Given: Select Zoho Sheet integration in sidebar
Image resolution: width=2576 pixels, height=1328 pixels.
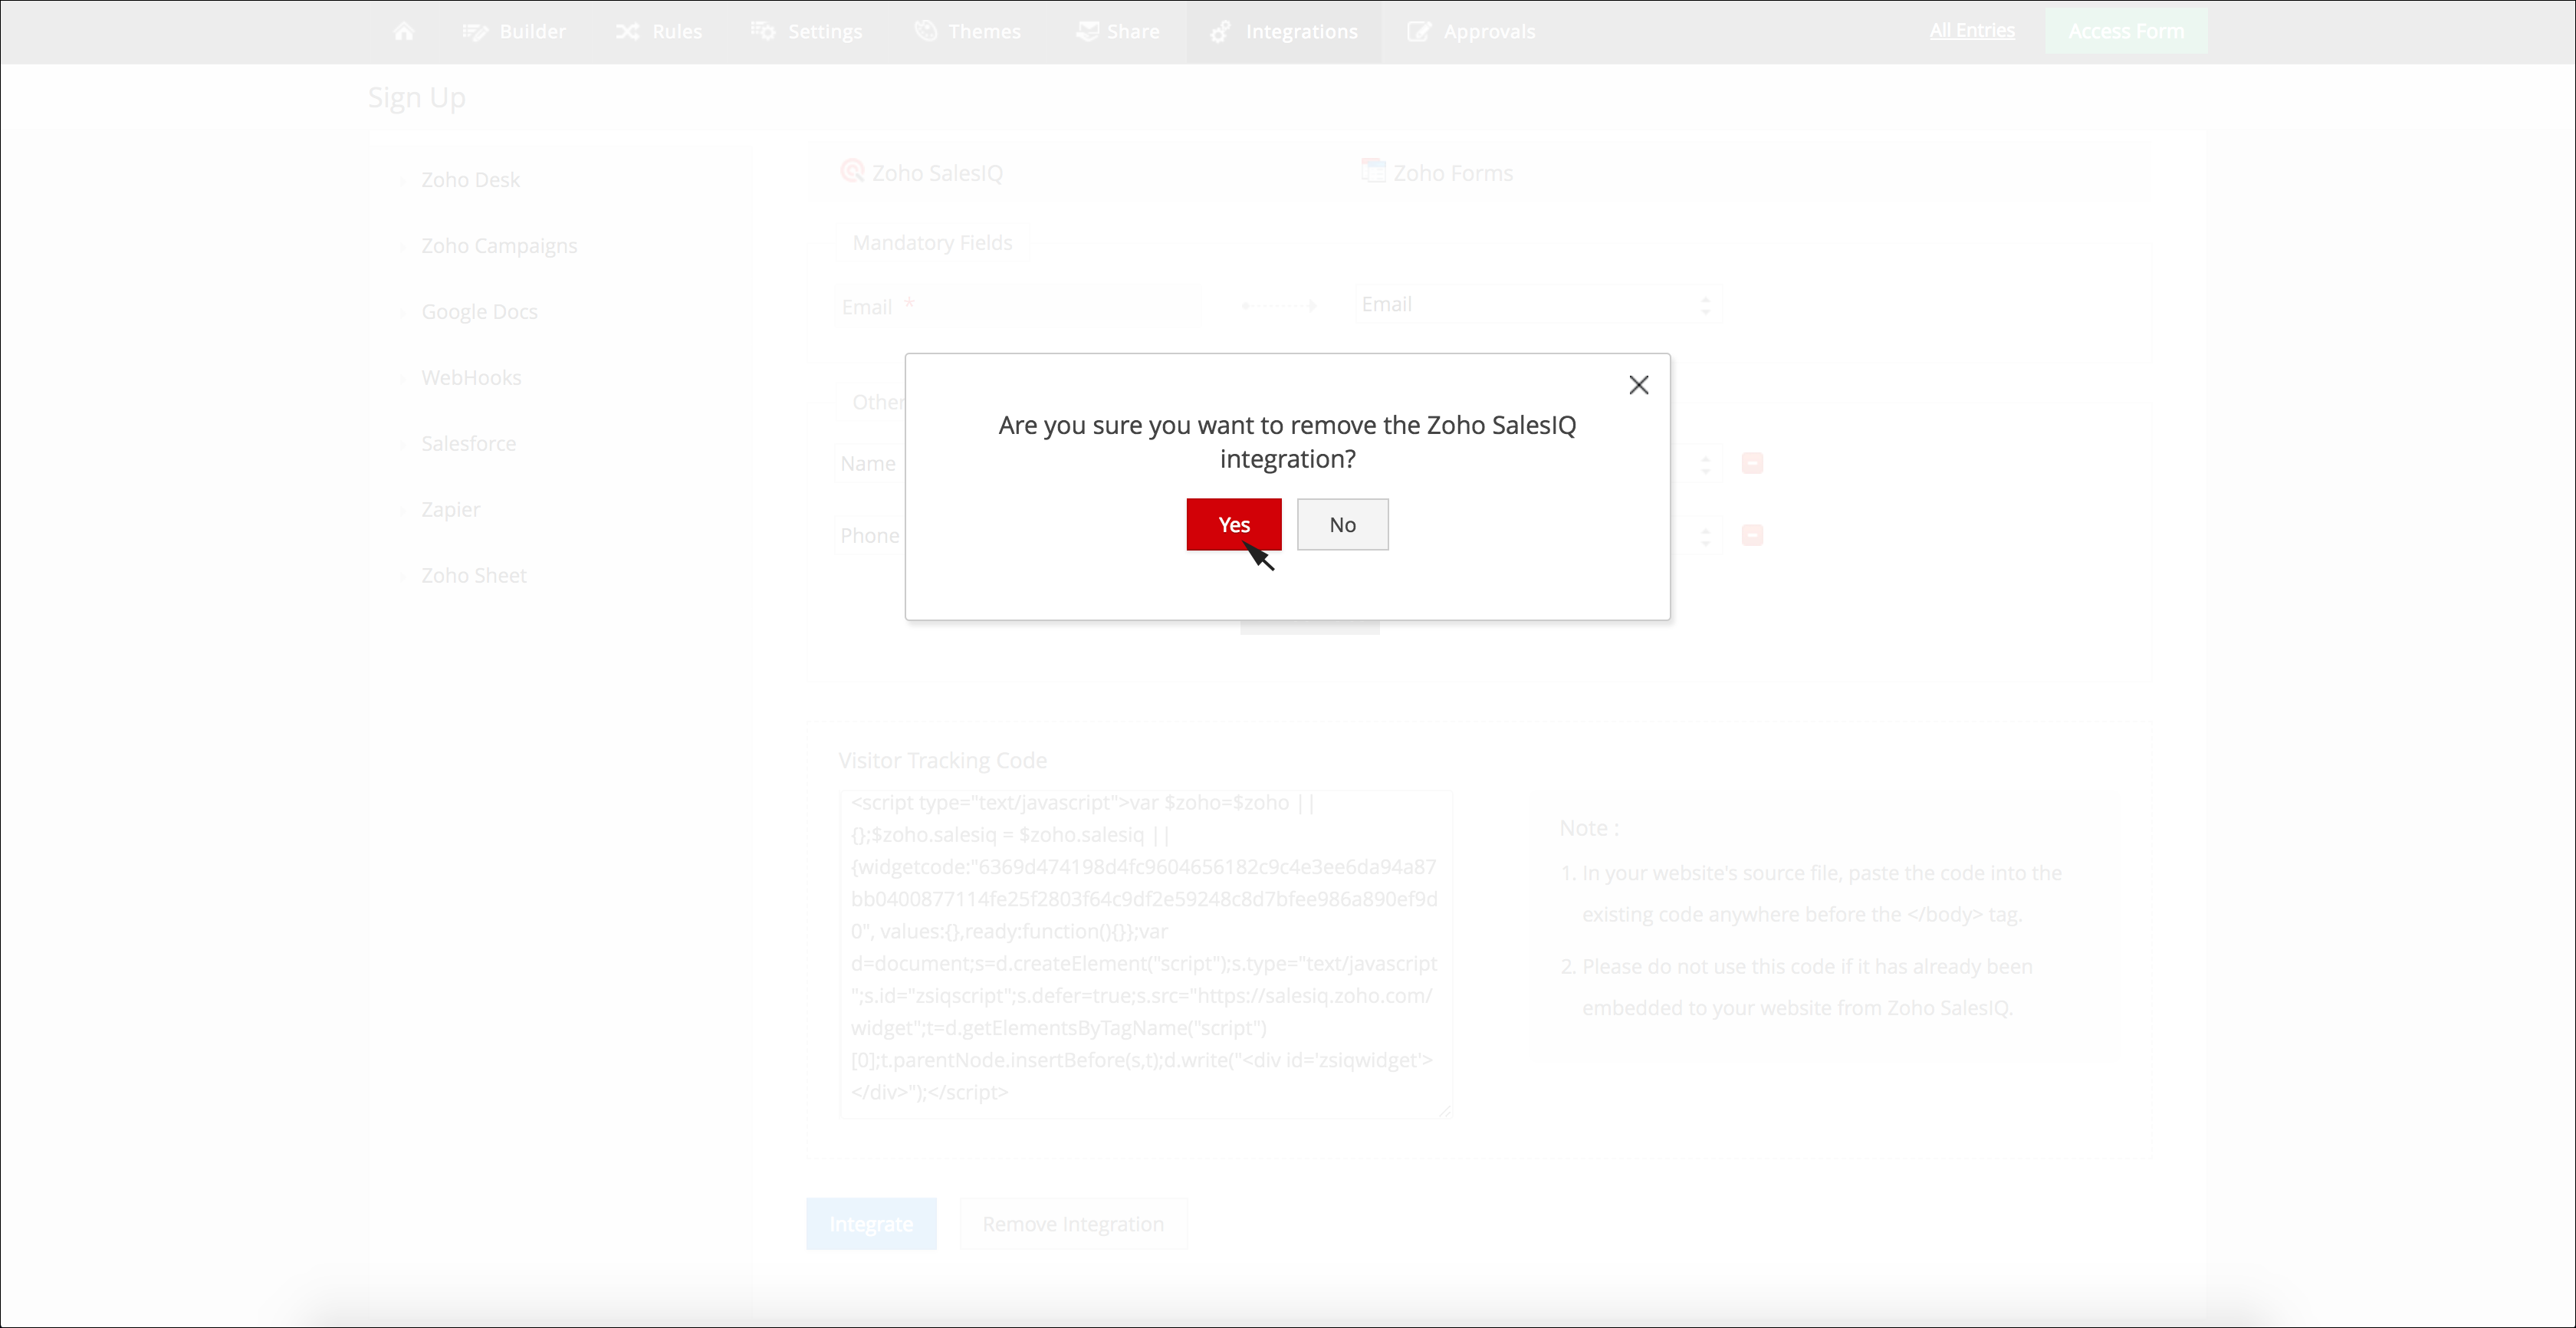Looking at the screenshot, I should [x=474, y=576].
